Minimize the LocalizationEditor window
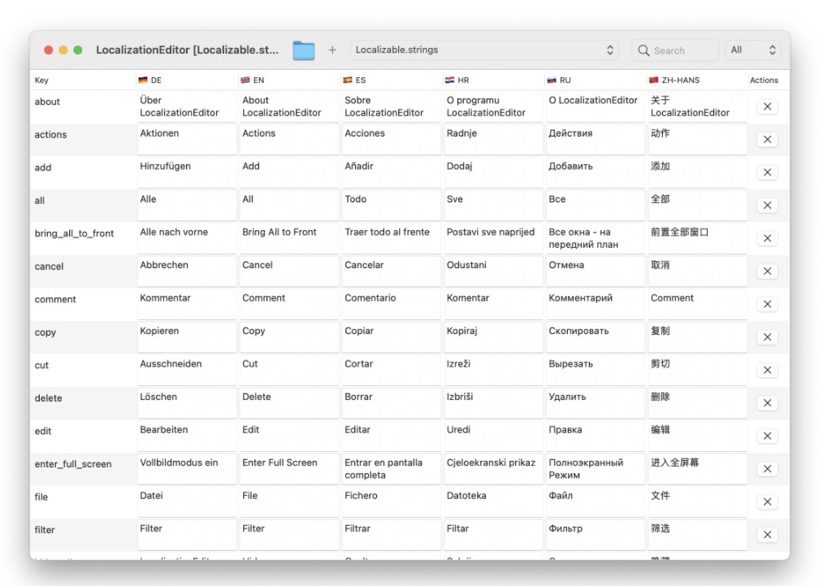 tap(63, 50)
